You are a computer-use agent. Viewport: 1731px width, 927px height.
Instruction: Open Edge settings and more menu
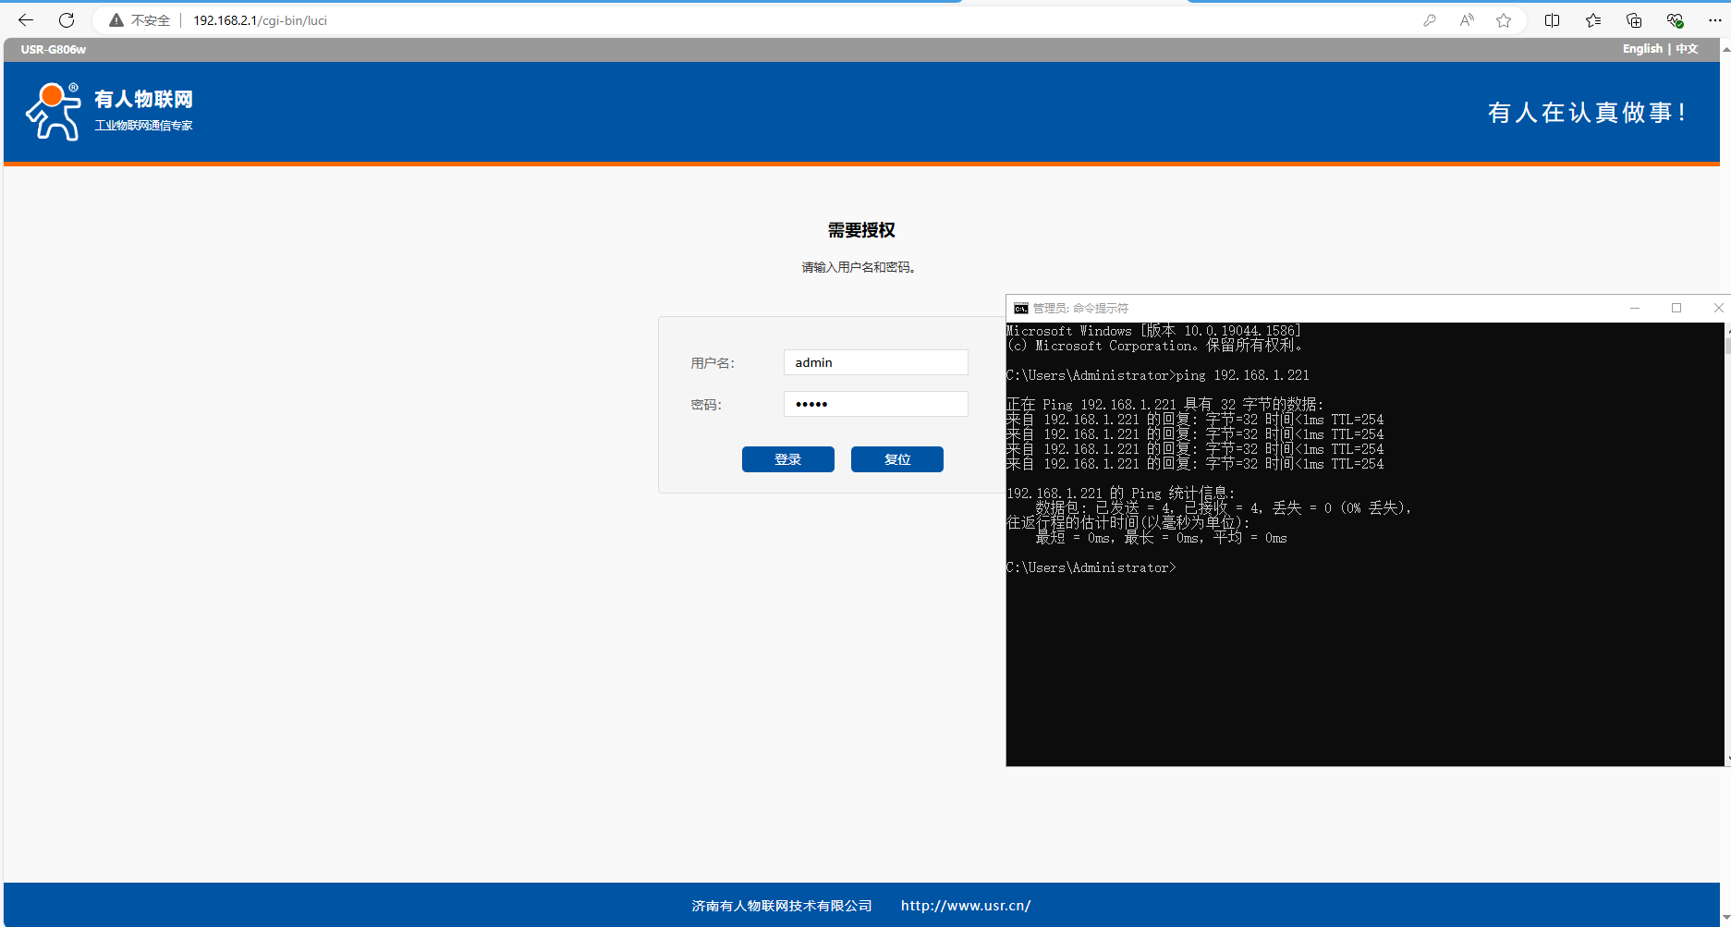pyautogui.click(x=1714, y=20)
